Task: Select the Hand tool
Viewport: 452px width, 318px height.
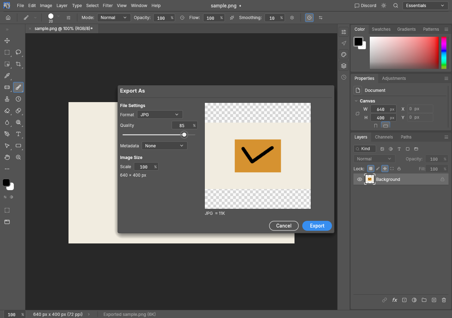Action: coord(7,157)
